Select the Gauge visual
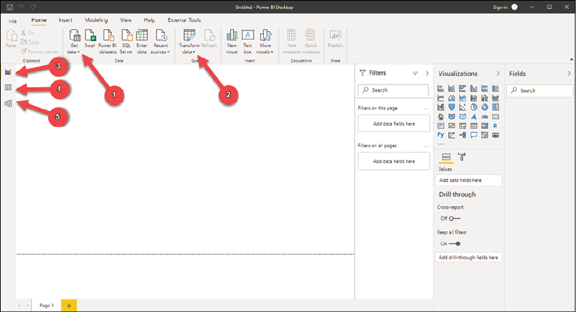Screen dimensions: 576x312 pyautogui.click(x=485, y=116)
